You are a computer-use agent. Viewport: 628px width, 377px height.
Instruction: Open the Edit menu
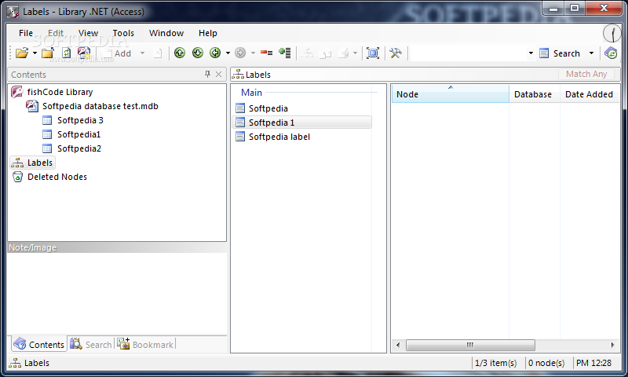click(x=56, y=33)
